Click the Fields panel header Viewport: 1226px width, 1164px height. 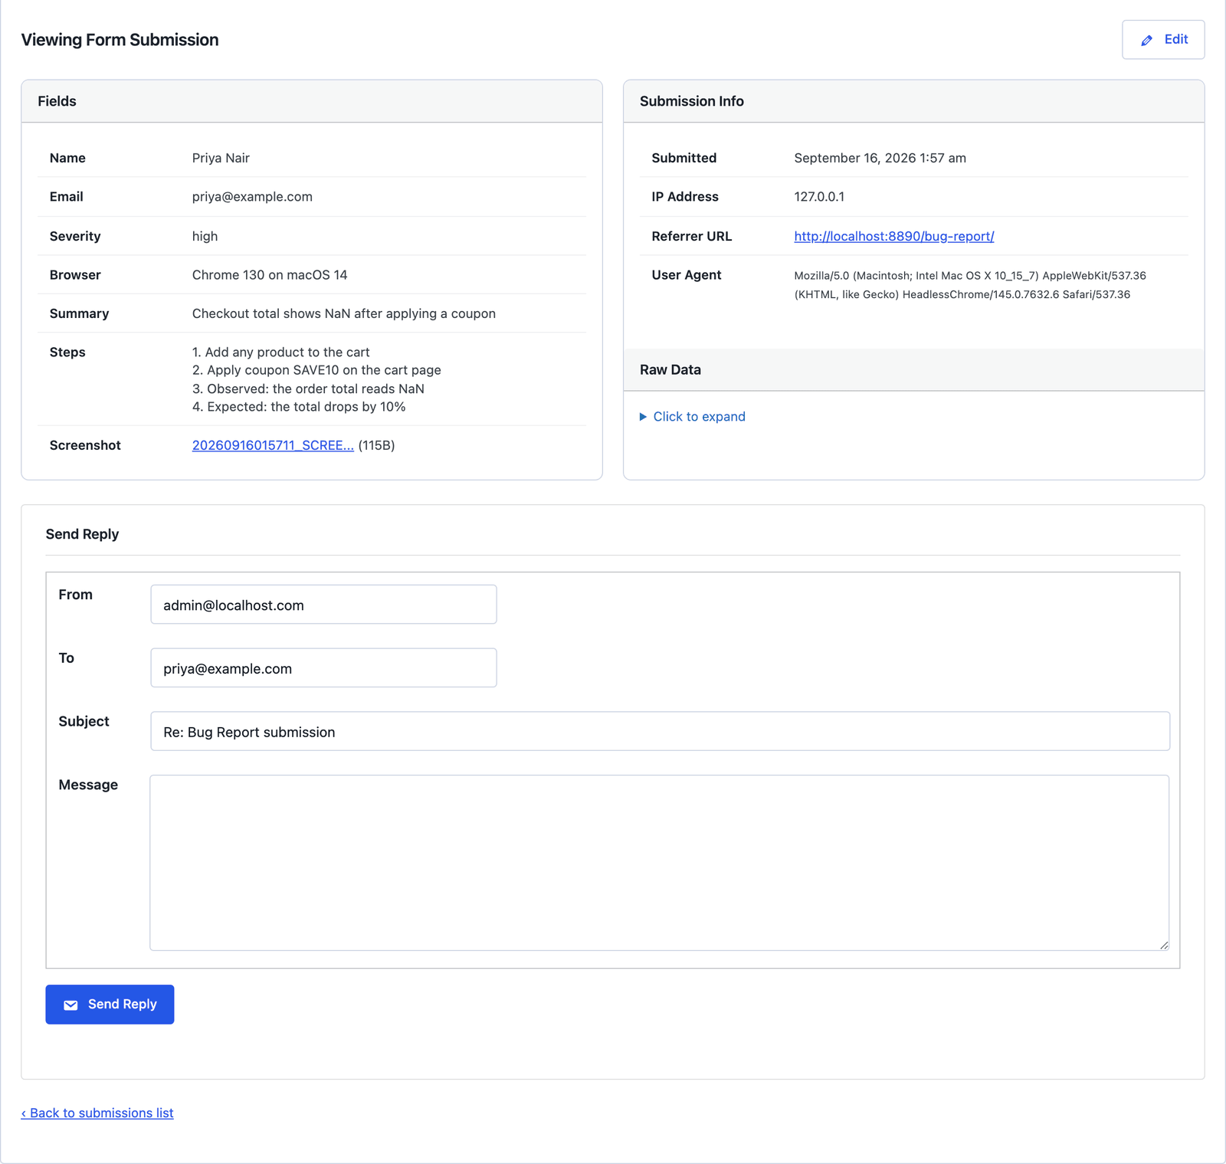(312, 101)
